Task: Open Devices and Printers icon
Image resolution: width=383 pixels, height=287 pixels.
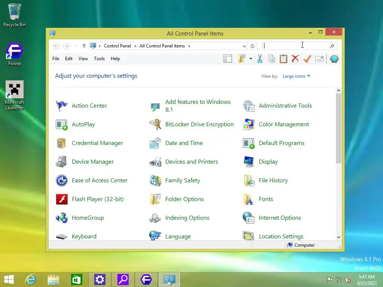Action: click(x=155, y=162)
